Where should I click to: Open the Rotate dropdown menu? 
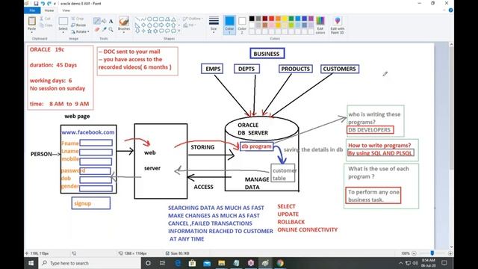pos(81,31)
